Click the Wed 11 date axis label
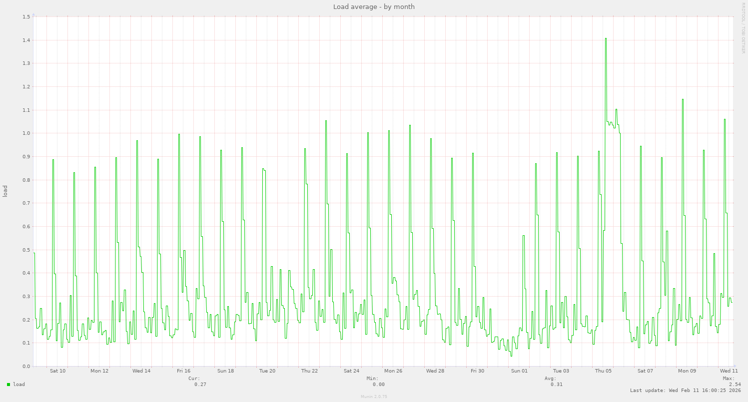This screenshot has width=748, height=402. pyautogui.click(x=729, y=371)
